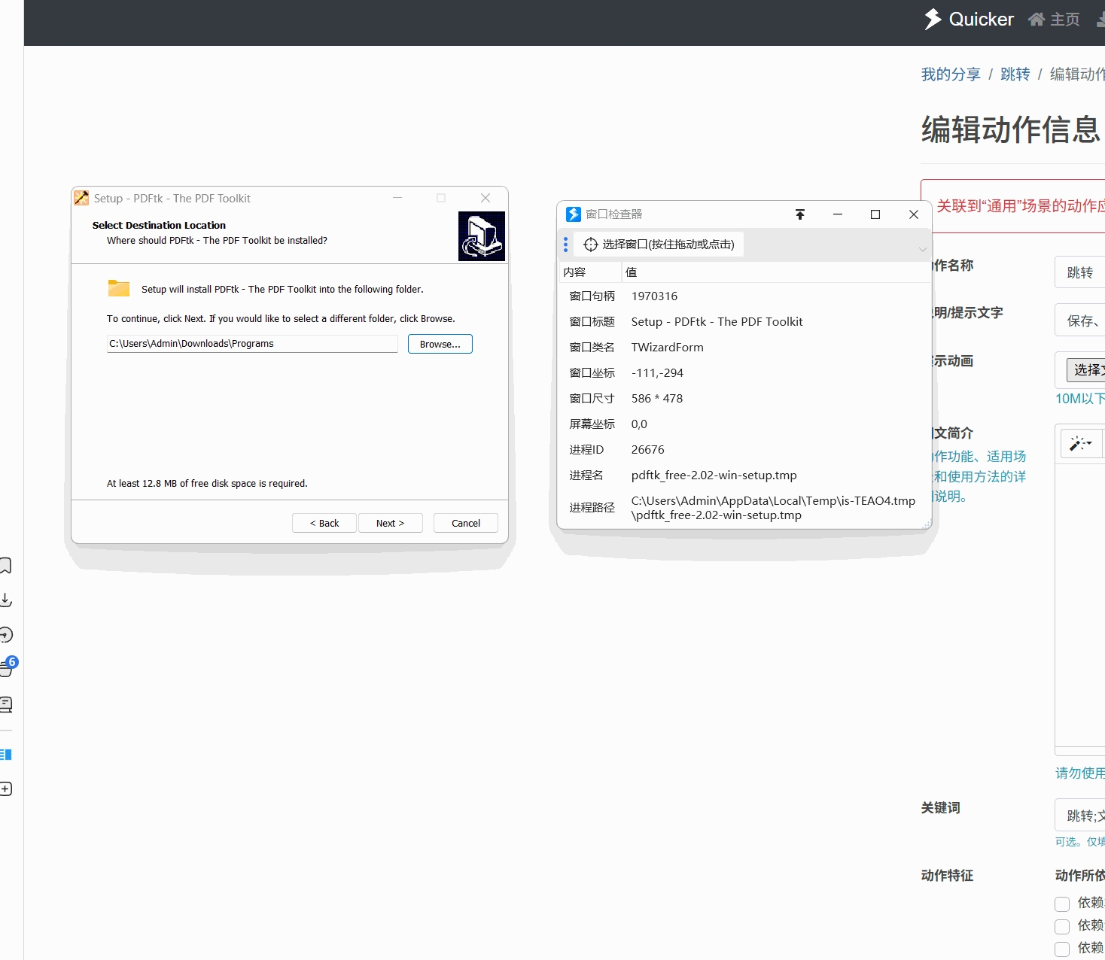Click the 值 column header

777,272
